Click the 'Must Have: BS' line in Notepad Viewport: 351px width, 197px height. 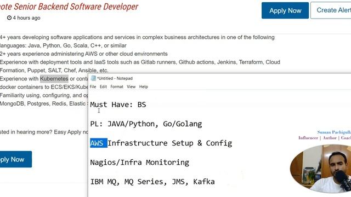point(118,105)
